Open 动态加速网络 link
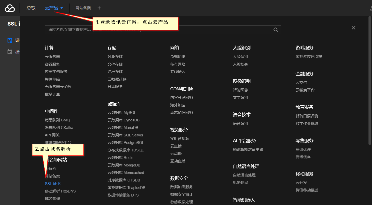Viewport: 372px width, 205px height. click(x=182, y=113)
